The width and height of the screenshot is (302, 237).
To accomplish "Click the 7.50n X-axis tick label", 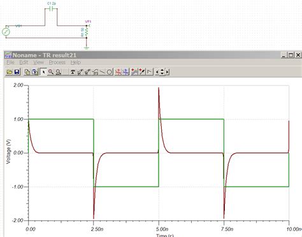I will pyautogui.click(x=227, y=229).
